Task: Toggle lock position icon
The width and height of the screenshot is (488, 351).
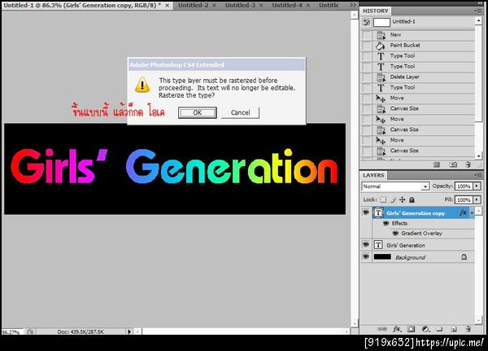Action: click(402, 200)
